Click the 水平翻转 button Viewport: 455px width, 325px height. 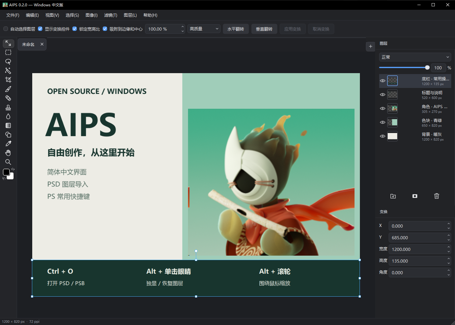click(x=236, y=29)
